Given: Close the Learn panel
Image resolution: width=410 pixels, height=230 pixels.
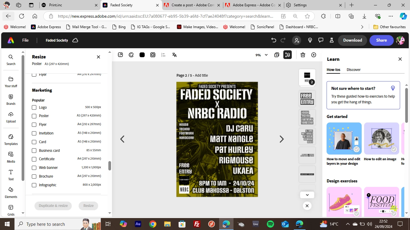Looking at the screenshot, I should coord(400,59).
